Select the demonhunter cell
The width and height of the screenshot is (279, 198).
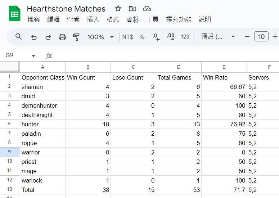point(42,105)
